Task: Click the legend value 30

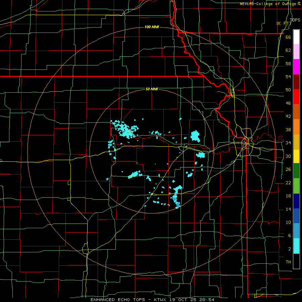Action: click(x=288, y=156)
